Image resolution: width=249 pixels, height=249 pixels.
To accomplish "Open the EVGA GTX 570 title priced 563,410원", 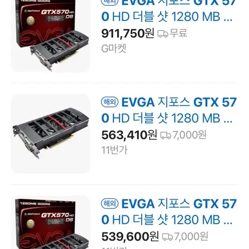I will point(169,110).
